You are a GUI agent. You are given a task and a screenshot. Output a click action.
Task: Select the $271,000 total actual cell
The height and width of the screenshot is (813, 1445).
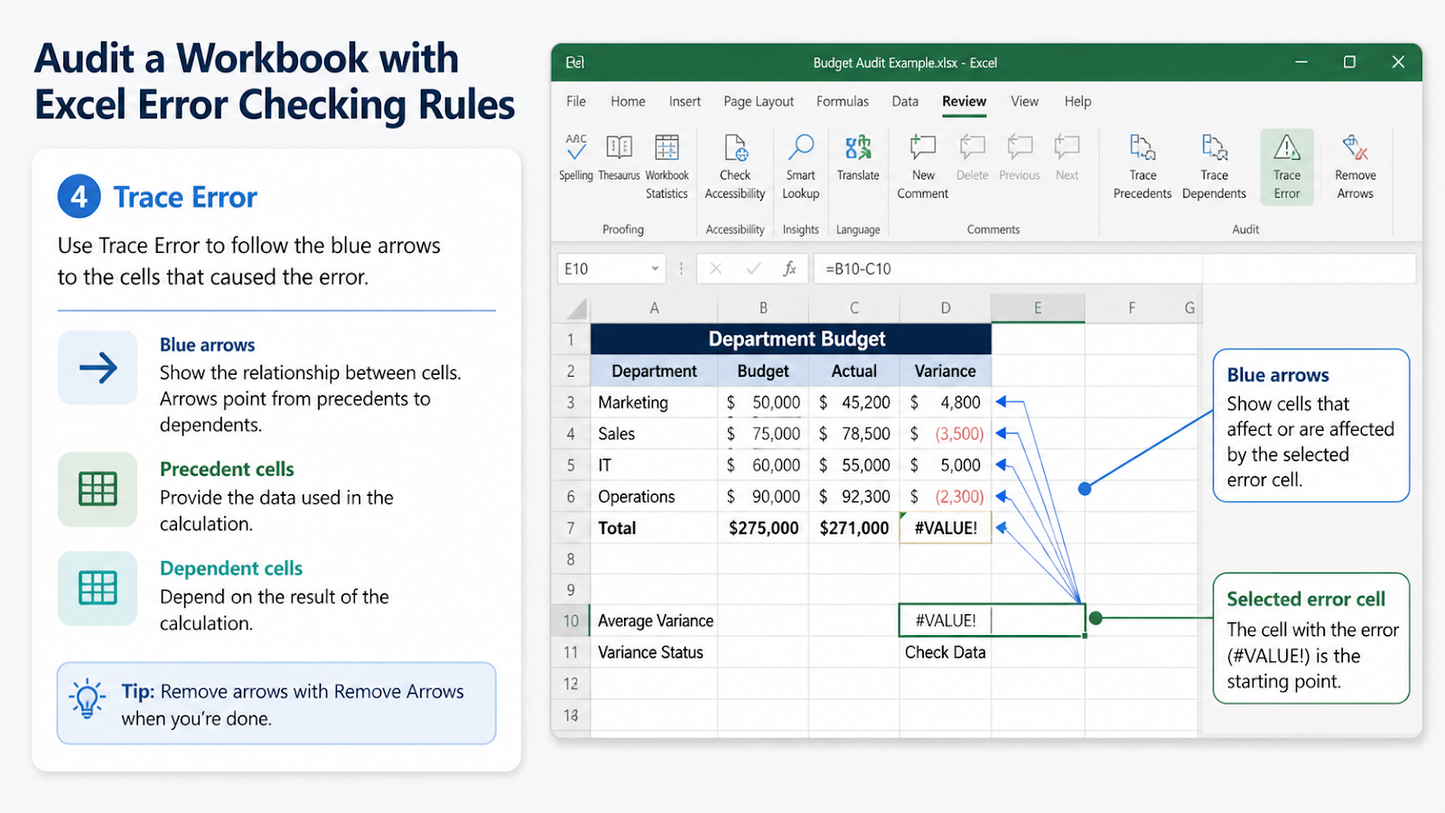[854, 528]
